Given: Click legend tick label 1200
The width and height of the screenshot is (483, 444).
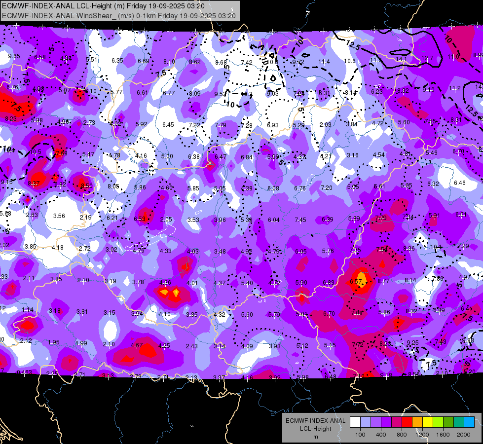Looking at the screenshot, I should pyautogui.click(x=422, y=435).
